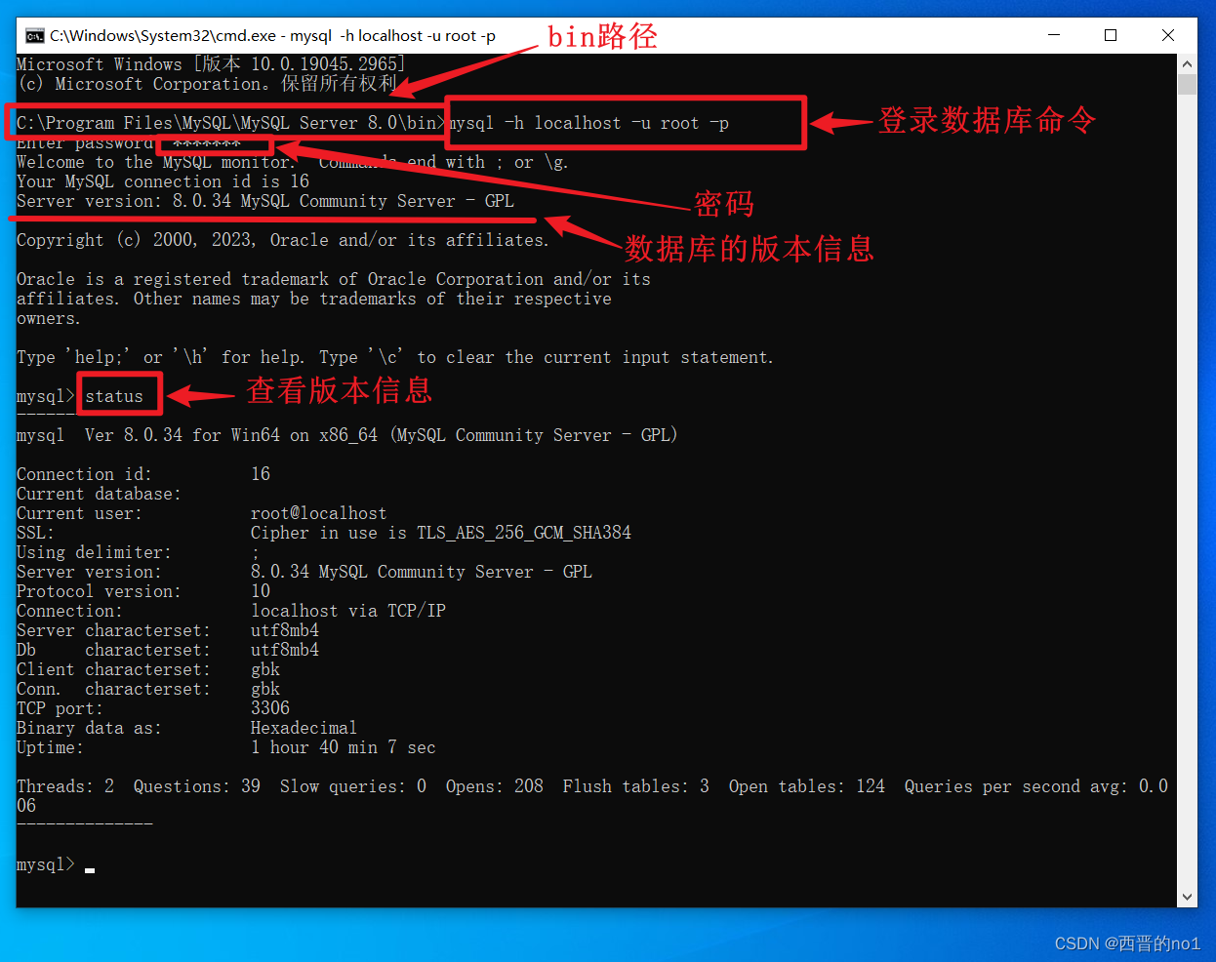Click the uptime '1 hour 40 min 7 sec'
1216x962 pixels.
(x=344, y=747)
